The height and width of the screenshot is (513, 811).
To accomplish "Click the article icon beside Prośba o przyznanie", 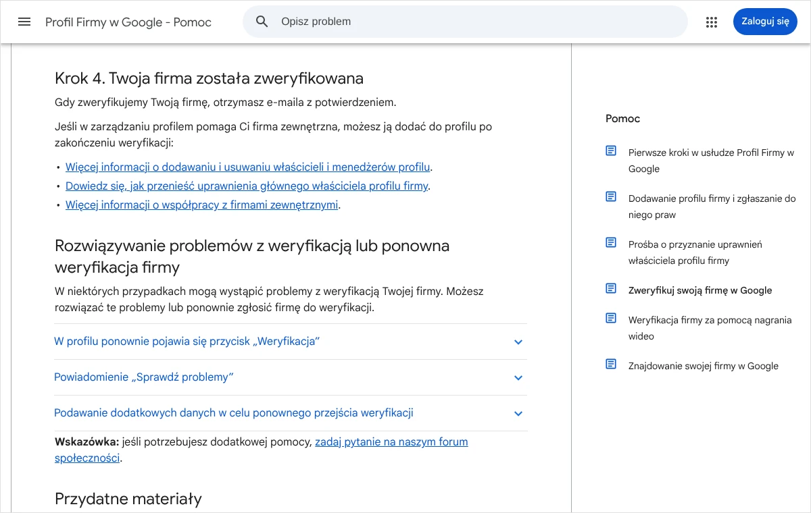I will pos(611,243).
